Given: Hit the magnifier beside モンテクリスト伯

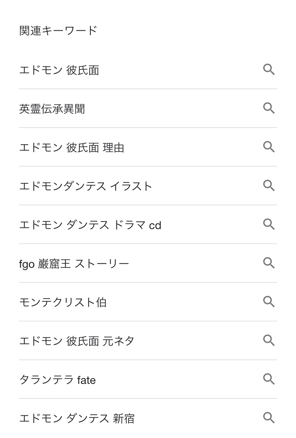Looking at the screenshot, I should 269,302.
